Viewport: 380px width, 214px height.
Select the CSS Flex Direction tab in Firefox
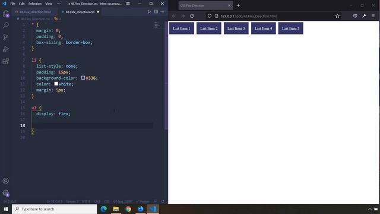pos(206,5)
